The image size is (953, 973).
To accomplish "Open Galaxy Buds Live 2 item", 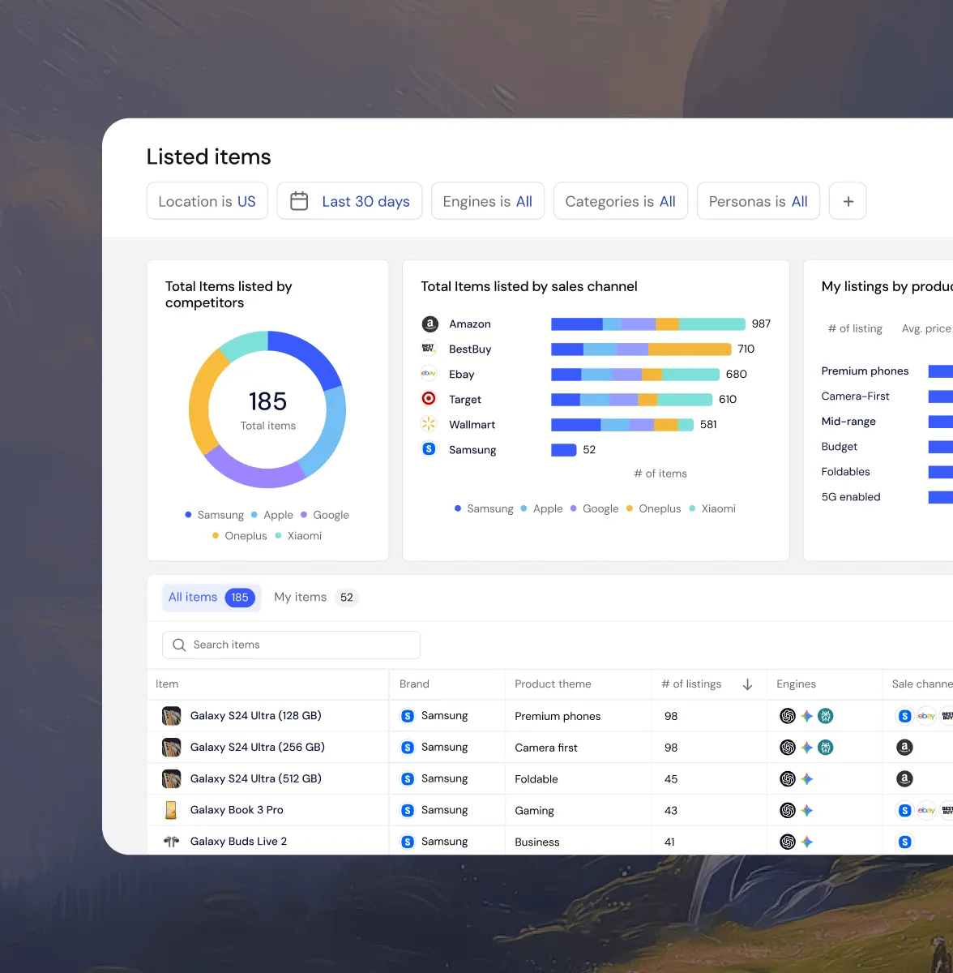I will click(238, 842).
